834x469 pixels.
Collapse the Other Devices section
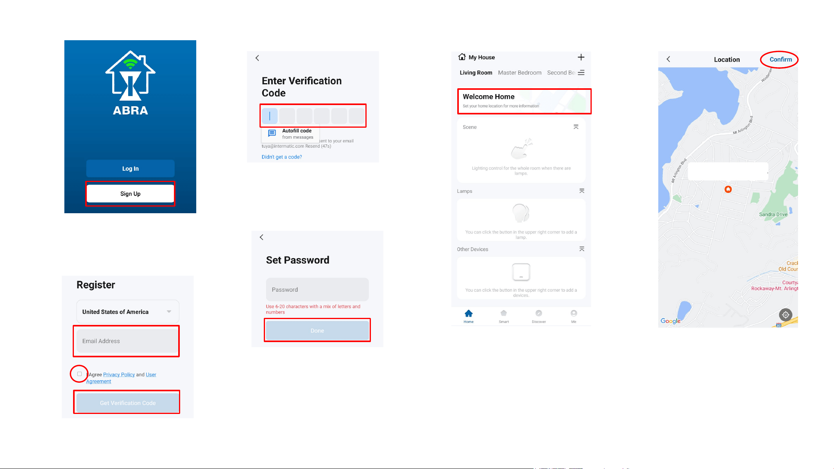582,249
